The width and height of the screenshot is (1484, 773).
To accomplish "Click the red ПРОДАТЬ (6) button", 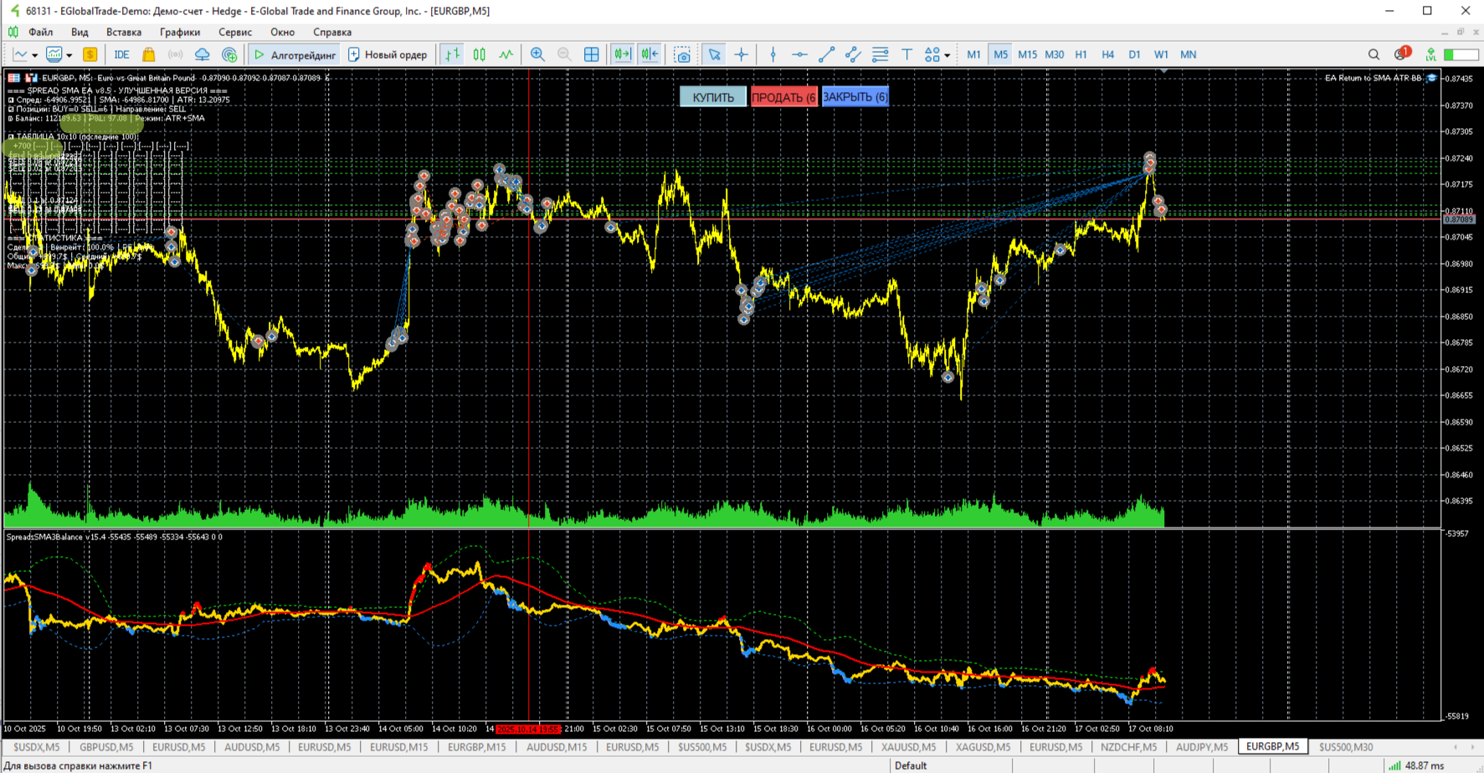I will click(784, 97).
